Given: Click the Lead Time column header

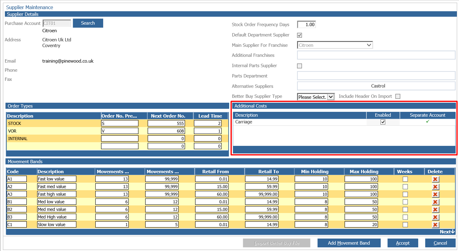Looking at the screenshot, I should click(x=210, y=116).
